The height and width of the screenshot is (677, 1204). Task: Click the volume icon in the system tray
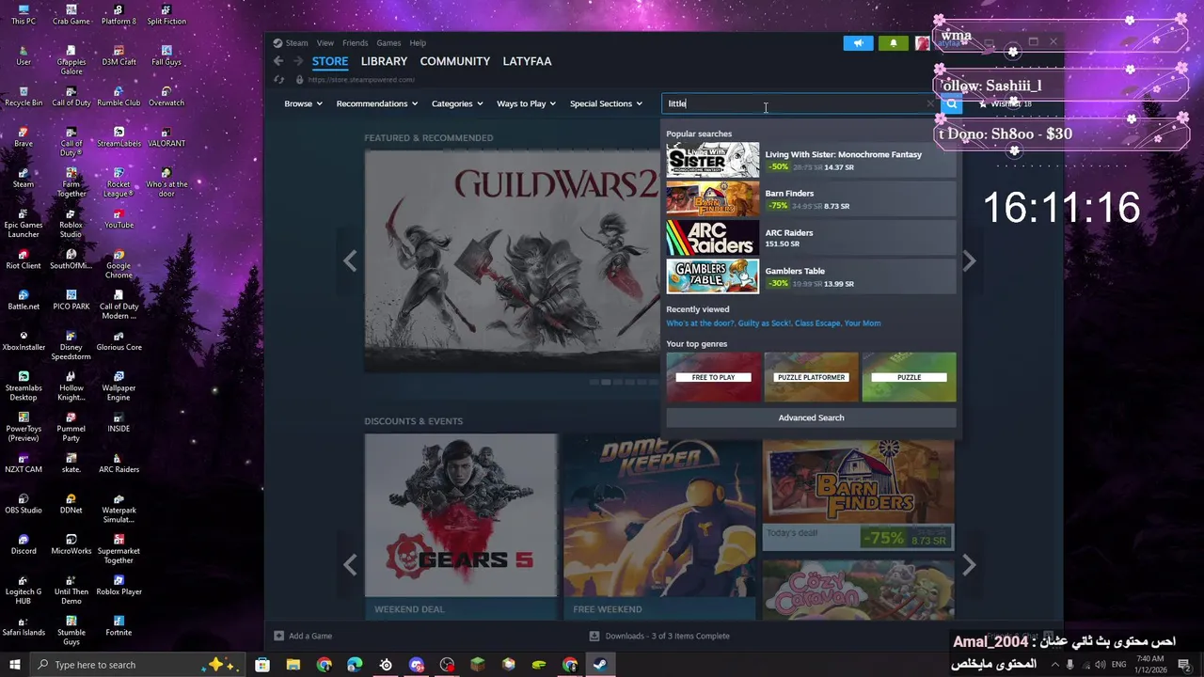(x=1100, y=665)
